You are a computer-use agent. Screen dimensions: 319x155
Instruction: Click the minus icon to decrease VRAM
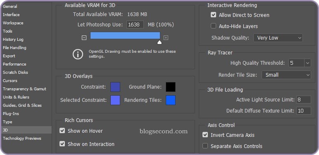point(84,38)
